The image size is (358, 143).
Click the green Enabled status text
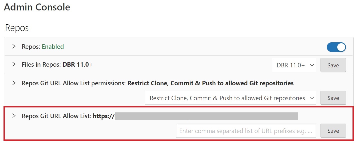(53, 47)
